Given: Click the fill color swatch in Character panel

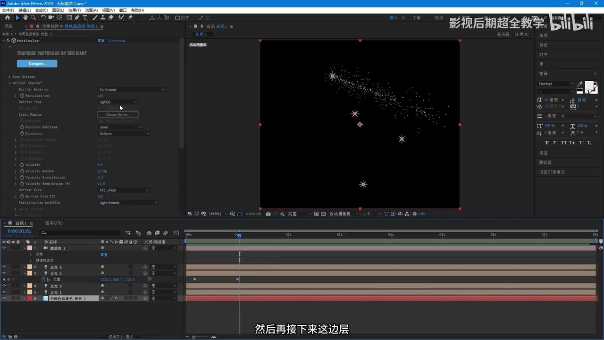Looking at the screenshot, I should point(589,85).
